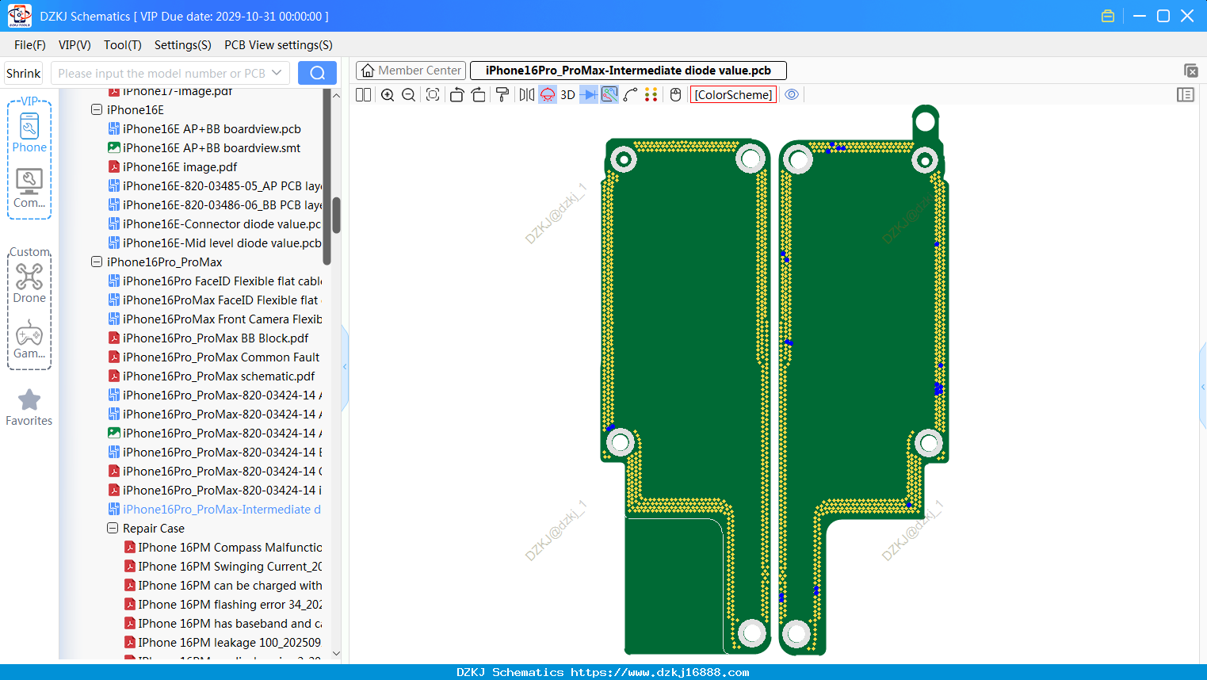Click file tree scroll down arrow

click(x=336, y=654)
